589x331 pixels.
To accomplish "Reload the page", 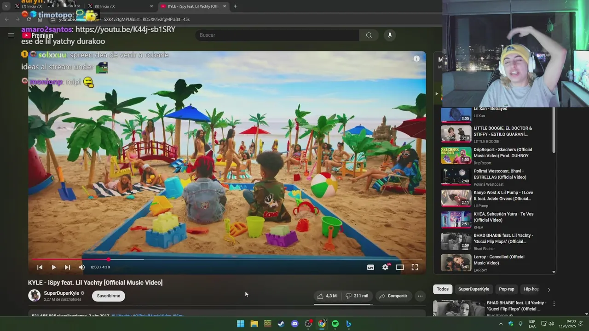I will pyautogui.click(x=29, y=19).
